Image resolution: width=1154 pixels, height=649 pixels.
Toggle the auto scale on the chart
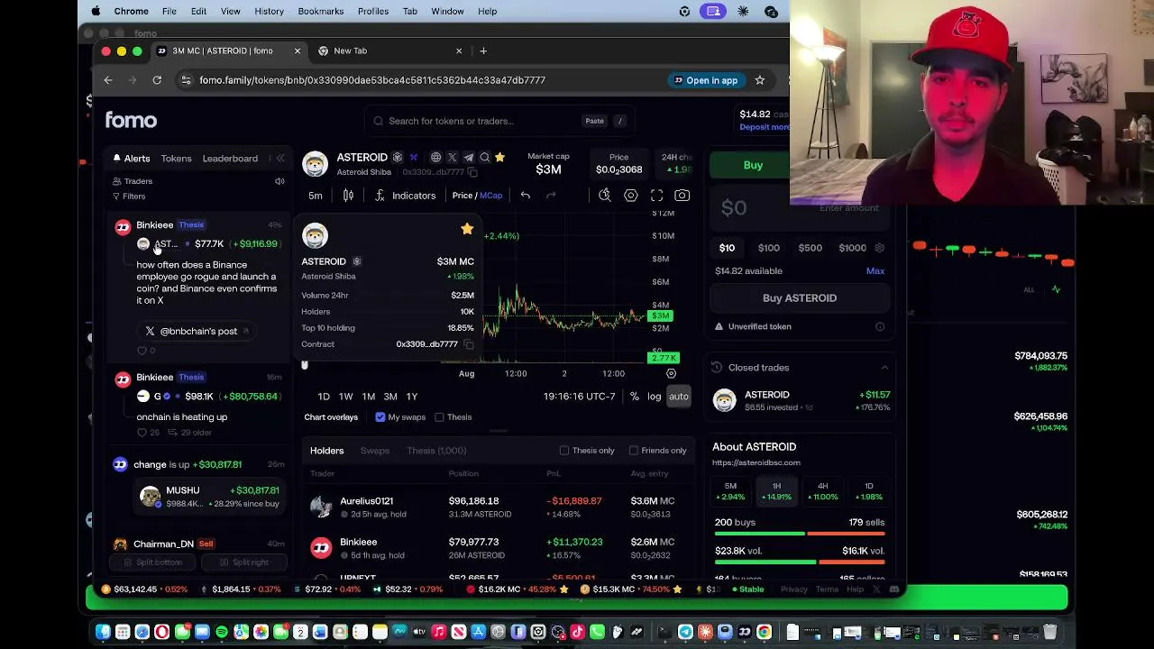point(679,397)
